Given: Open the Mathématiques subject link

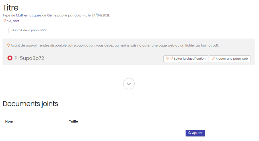Looking at the screenshot, I should coord(29,15).
